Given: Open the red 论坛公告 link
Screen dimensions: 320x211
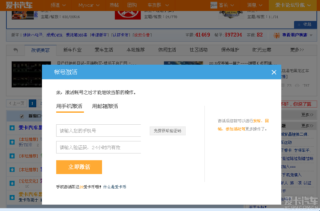Looking at the screenshot, I should pyautogui.click(x=142, y=35).
